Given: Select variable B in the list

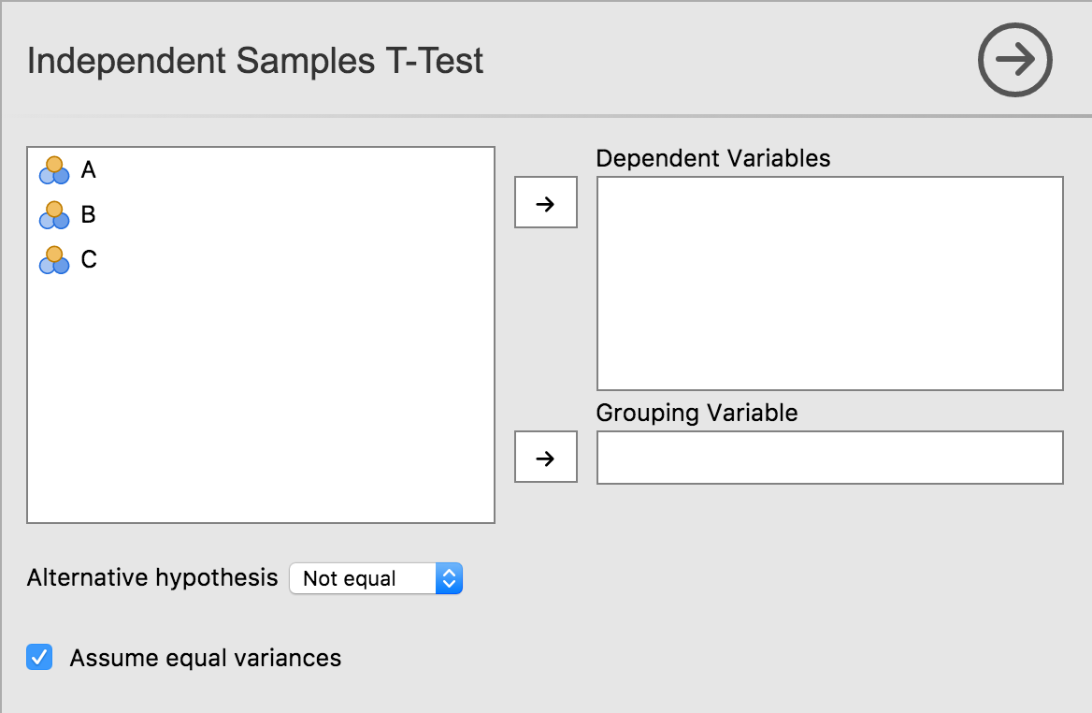Looking at the screenshot, I should click(x=89, y=215).
